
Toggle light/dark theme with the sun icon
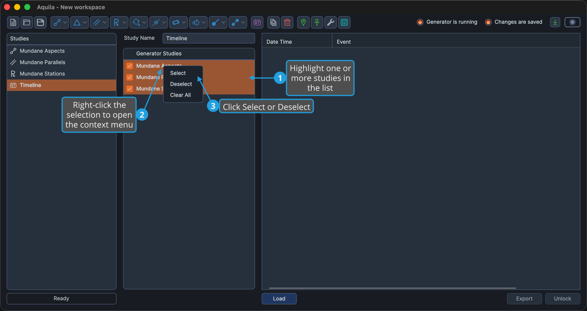tap(572, 22)
